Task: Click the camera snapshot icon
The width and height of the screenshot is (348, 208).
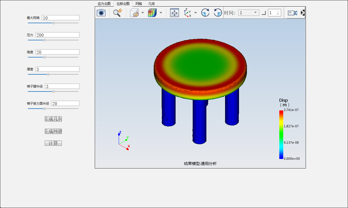Action: (101, 13)
